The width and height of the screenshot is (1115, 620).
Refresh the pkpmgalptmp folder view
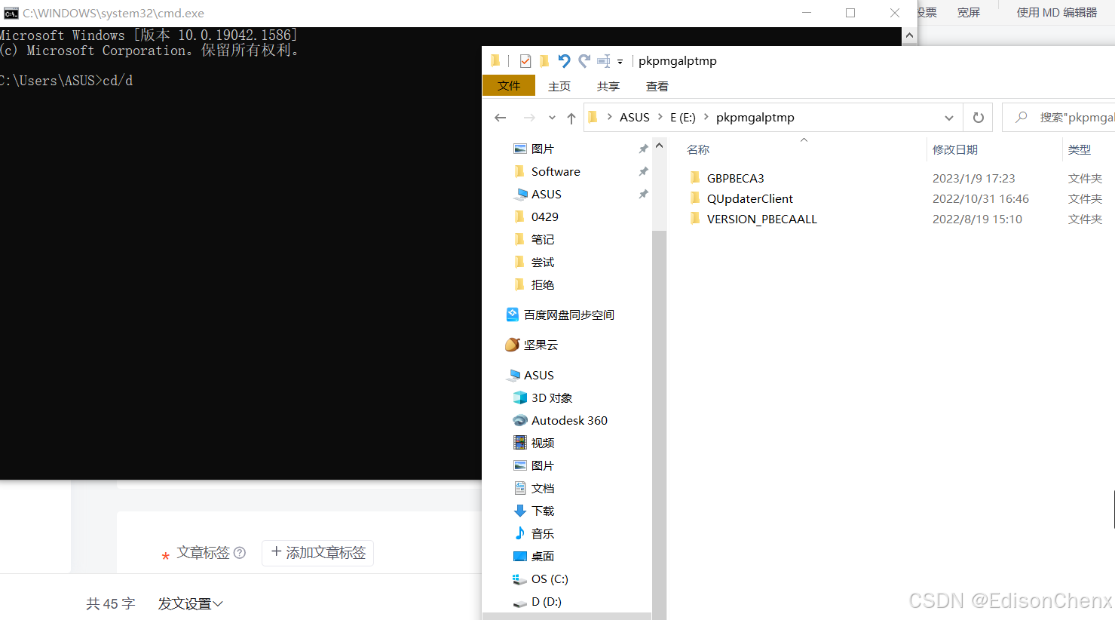(979, 118)
